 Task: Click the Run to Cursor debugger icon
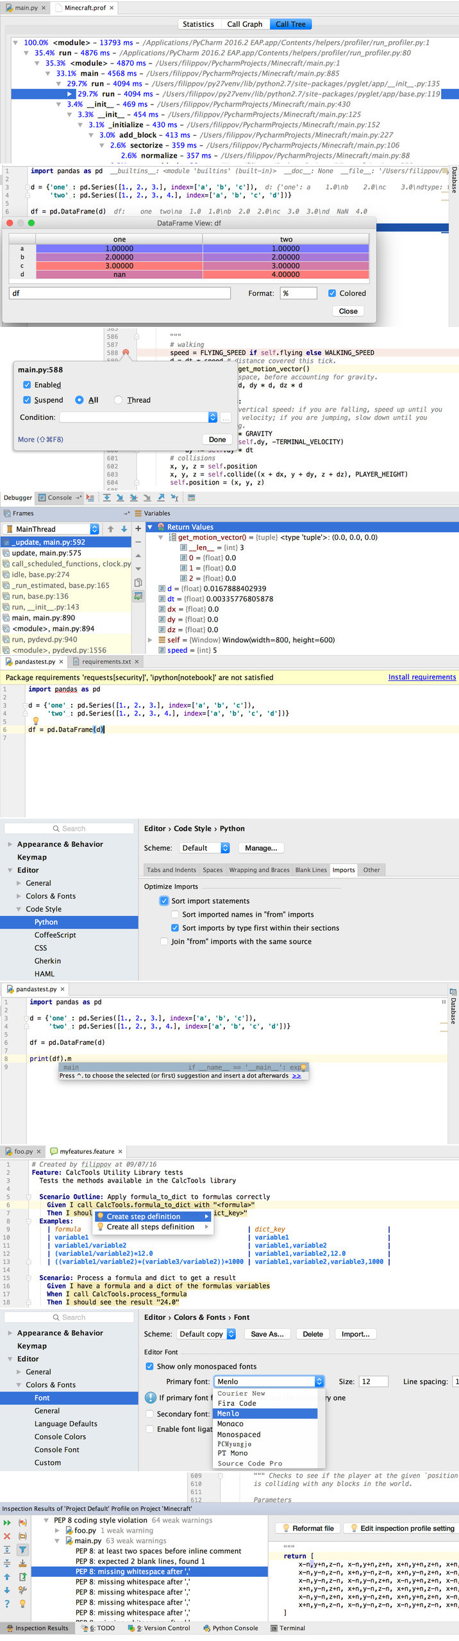point(174,497)
